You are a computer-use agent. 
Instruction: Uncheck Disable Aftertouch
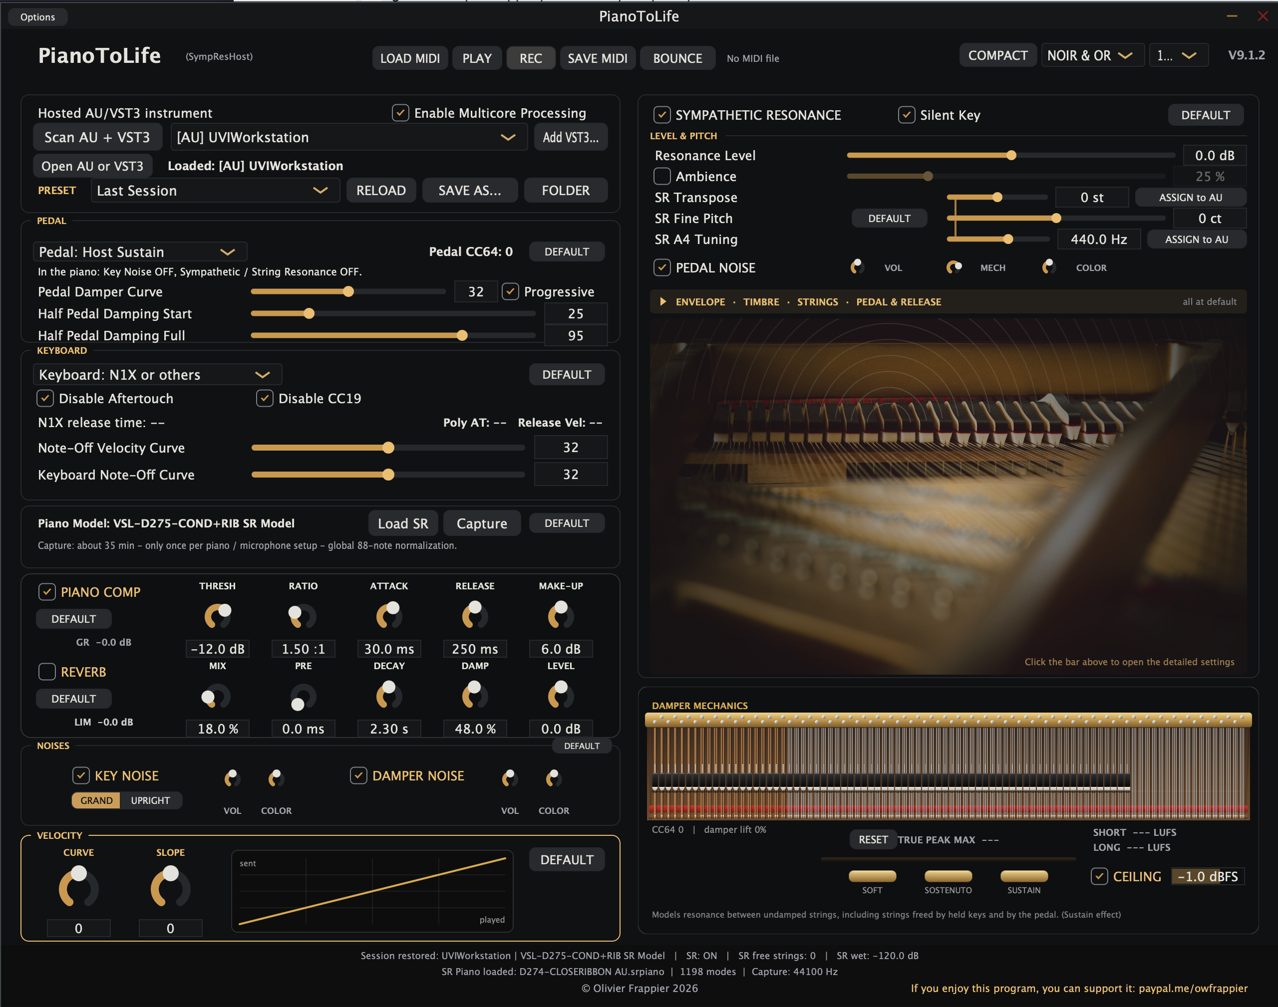(45, 398)
